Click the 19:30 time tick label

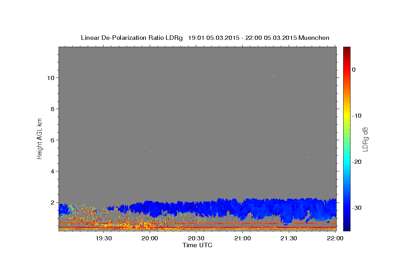pyautogui.click(x=103, y=238)
